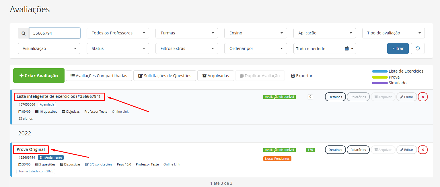Open the Ordenar por dropdown

click(x=256, y=48)
